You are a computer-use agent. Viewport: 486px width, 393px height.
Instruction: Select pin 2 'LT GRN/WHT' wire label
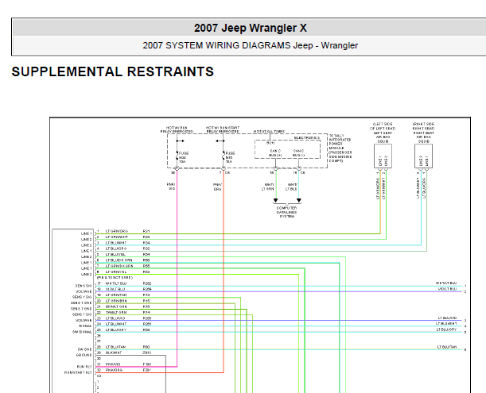pyautogui.click(x=117, y=237)
